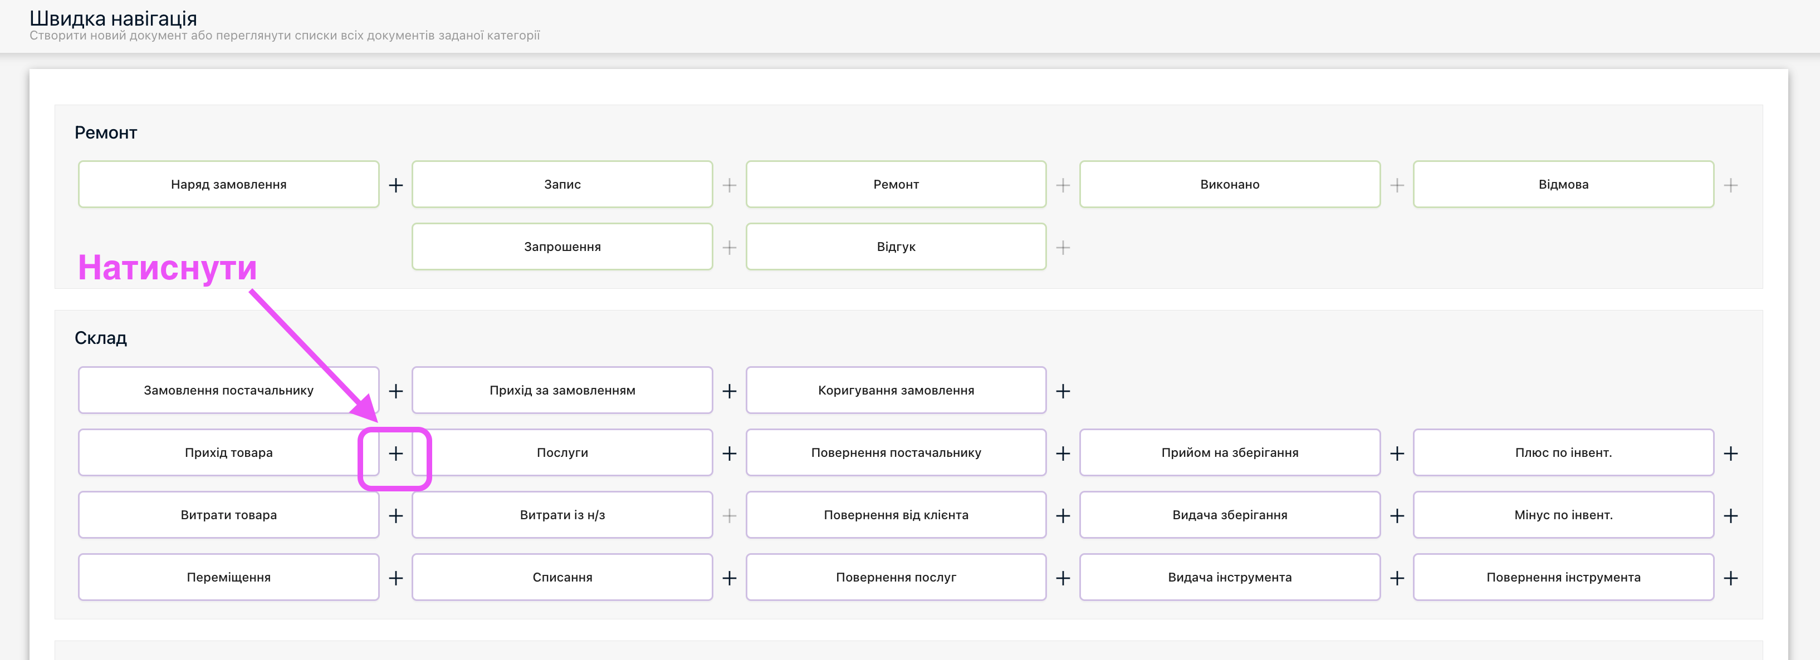Open the Прихід товара documents

click(228, 452)
